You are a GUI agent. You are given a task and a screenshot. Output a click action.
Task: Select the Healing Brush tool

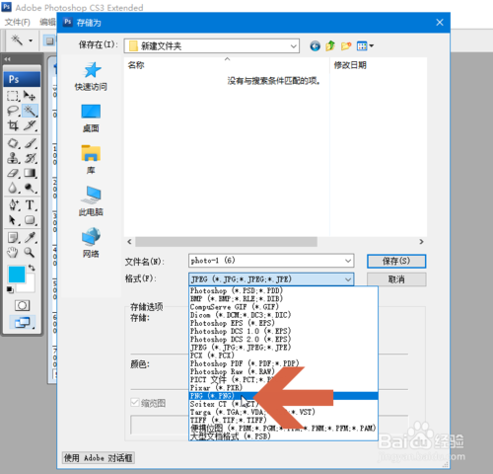(x=13, y=143)
